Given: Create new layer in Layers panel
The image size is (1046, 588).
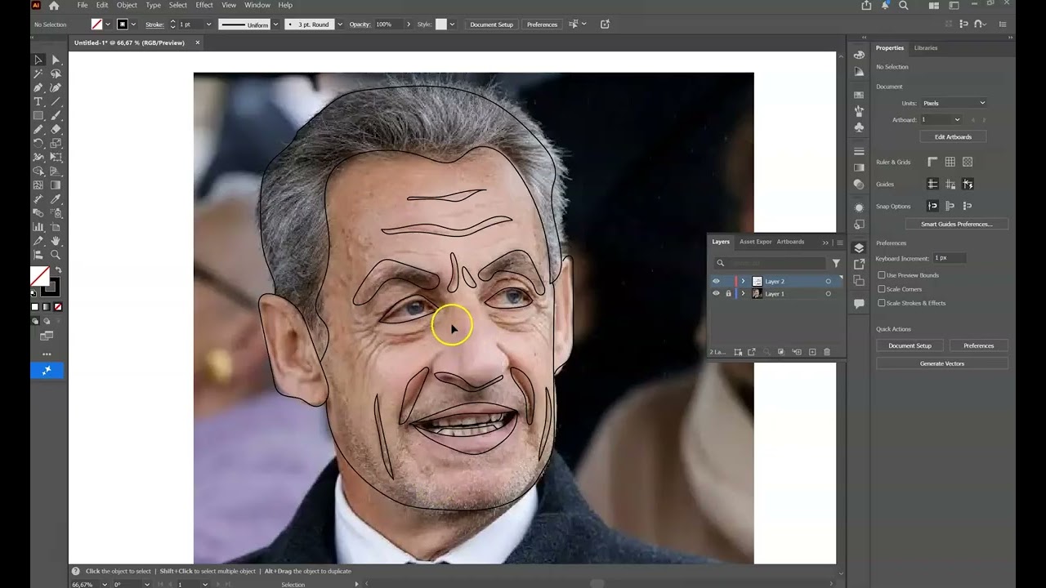Looking at the screenshot, I should coord(812,352).
